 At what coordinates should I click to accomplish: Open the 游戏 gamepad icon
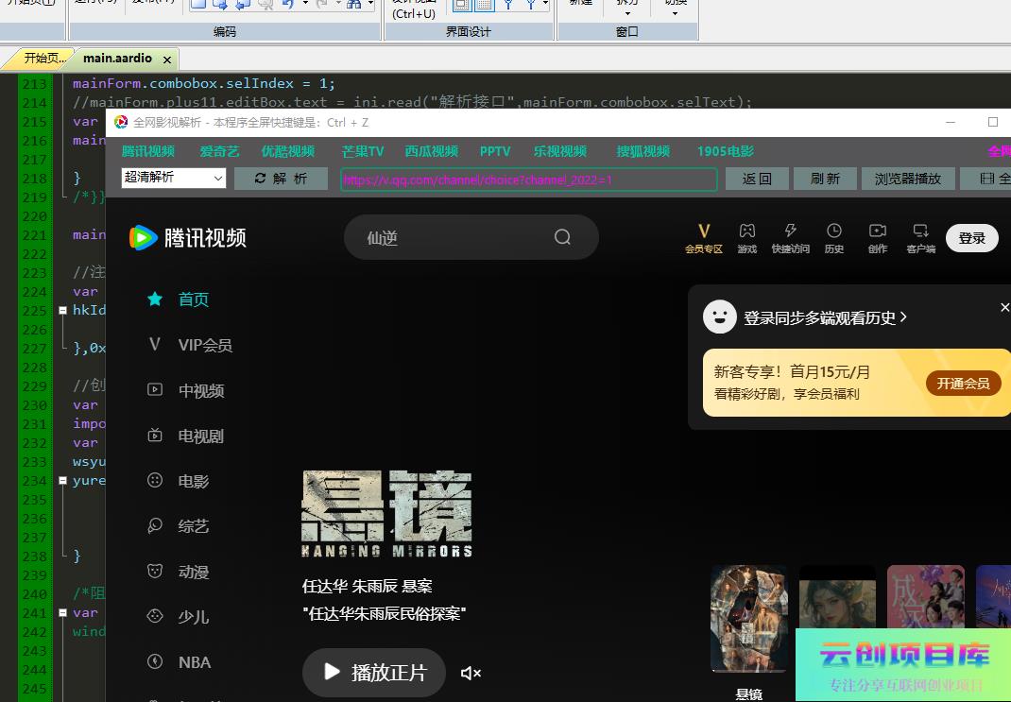tap(746, 231)
